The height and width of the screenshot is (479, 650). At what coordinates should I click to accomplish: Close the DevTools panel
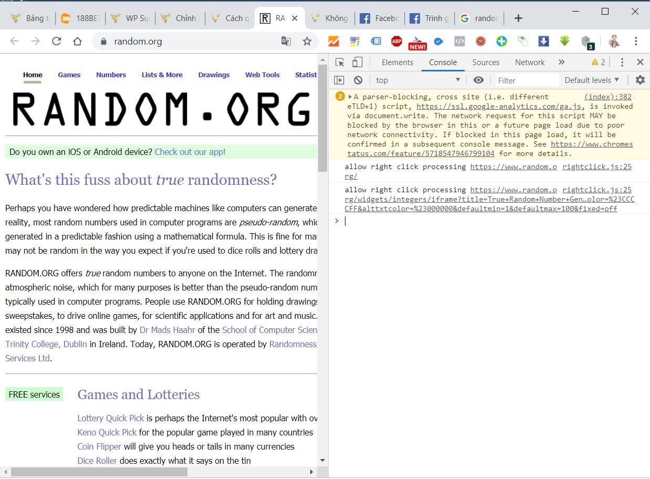(640, 63)
